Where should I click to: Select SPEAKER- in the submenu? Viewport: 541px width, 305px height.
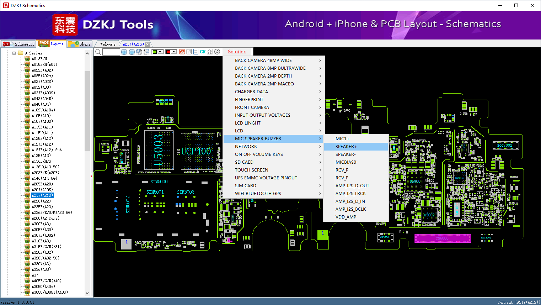(356, 154)
